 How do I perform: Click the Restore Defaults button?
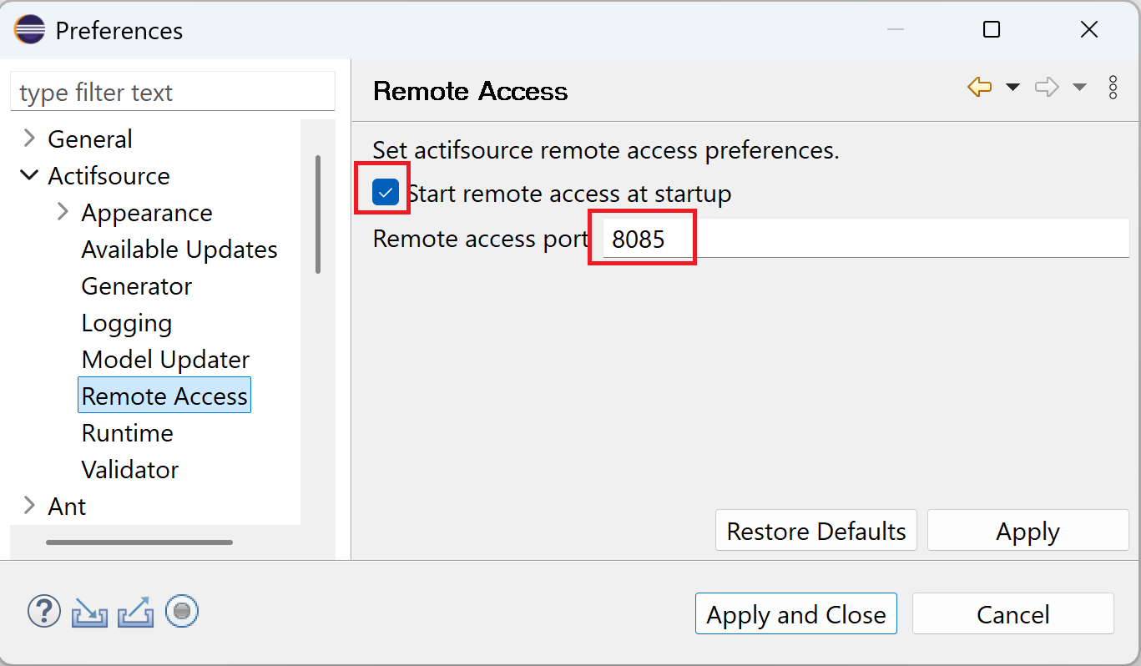point(816,531)
